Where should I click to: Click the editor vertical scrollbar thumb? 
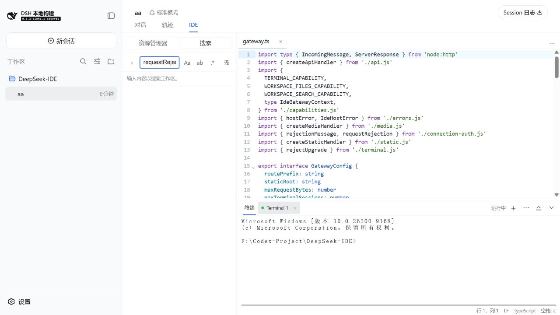point(556,67)
